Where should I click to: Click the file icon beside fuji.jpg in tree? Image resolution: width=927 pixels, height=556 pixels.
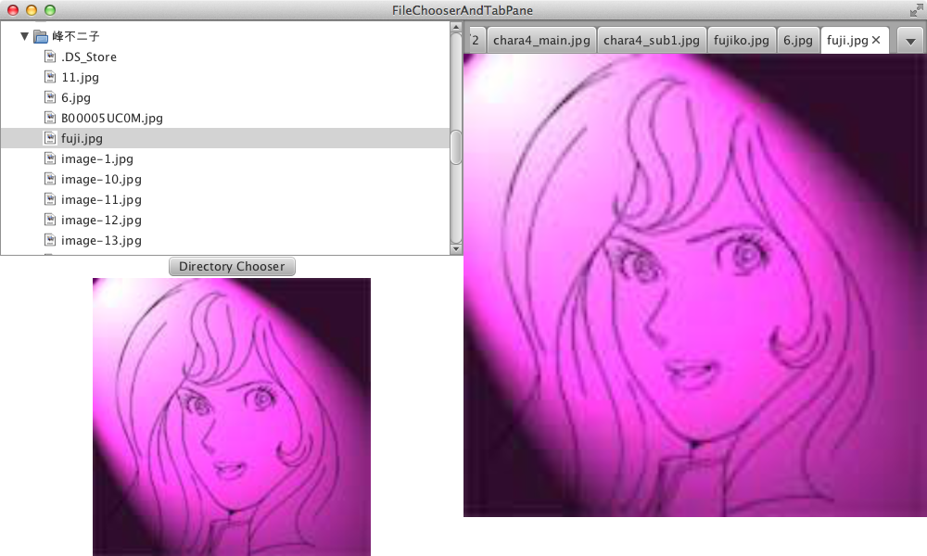point(50,138)
